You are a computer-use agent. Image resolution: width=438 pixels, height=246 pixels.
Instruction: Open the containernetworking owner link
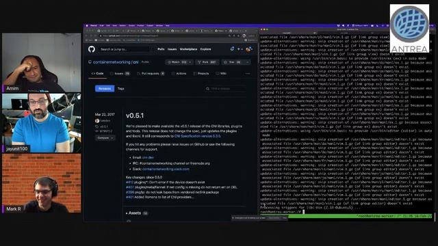click(x=112, y=62)
